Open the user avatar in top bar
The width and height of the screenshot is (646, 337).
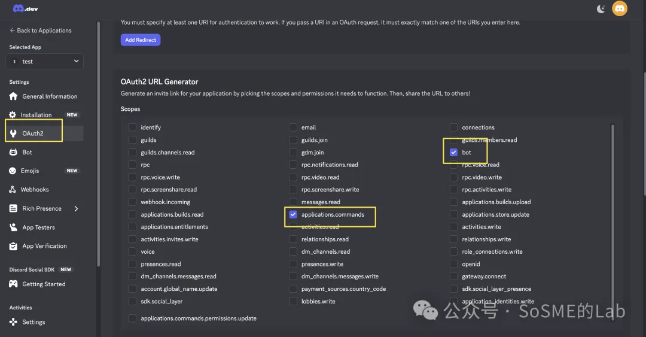coord(620,8)
